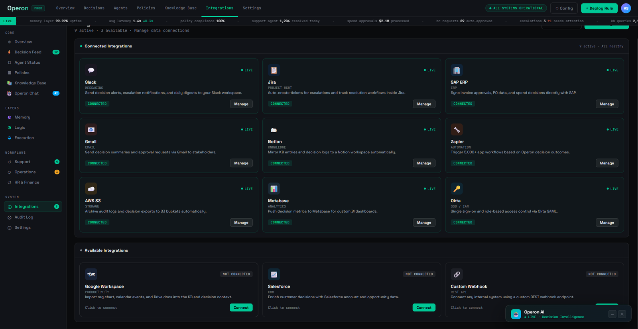
Task: Open Agent Status in the sidebar
Action: click(x=33, y=63)
